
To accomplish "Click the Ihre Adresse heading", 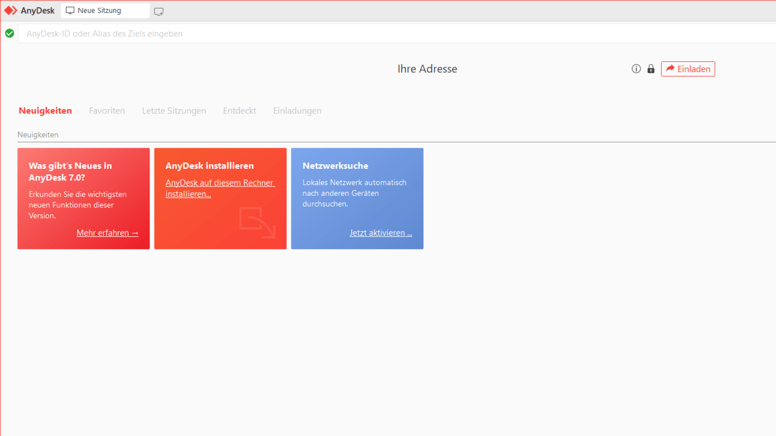I will [x=427, y=69].
